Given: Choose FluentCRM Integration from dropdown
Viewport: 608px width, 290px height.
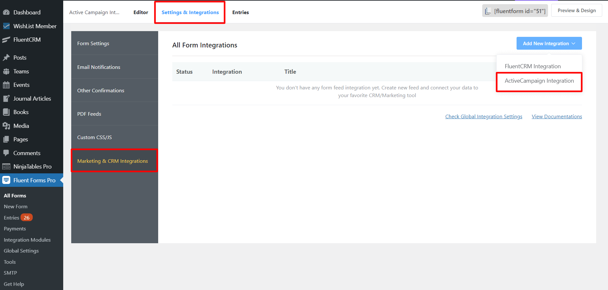Looking at the screenshot, I should tap(533, 66).
